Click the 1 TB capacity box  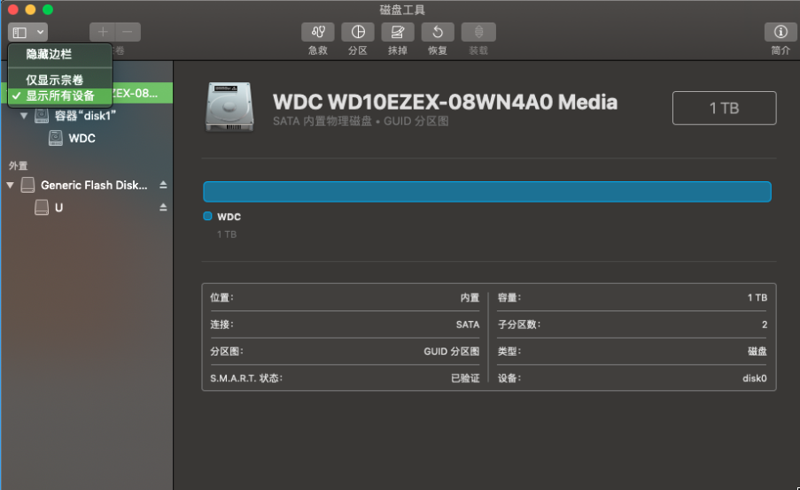725,108
